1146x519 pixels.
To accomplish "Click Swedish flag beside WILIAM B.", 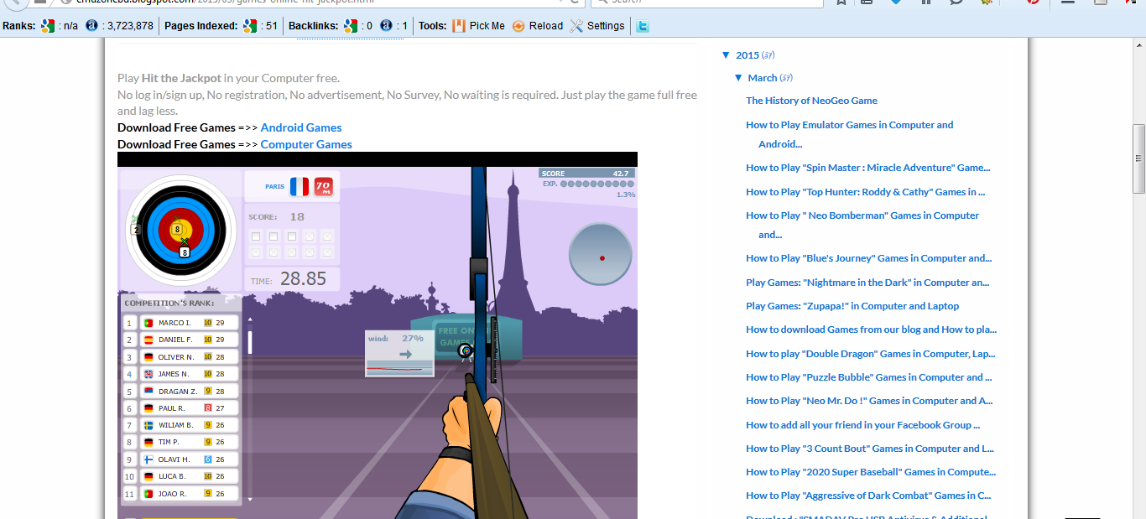I will (x=148, y=425).
